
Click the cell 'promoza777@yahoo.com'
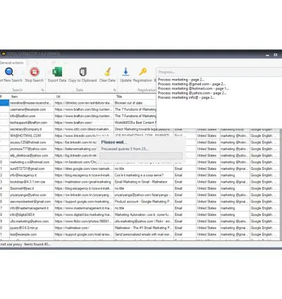tap(32, 149)
